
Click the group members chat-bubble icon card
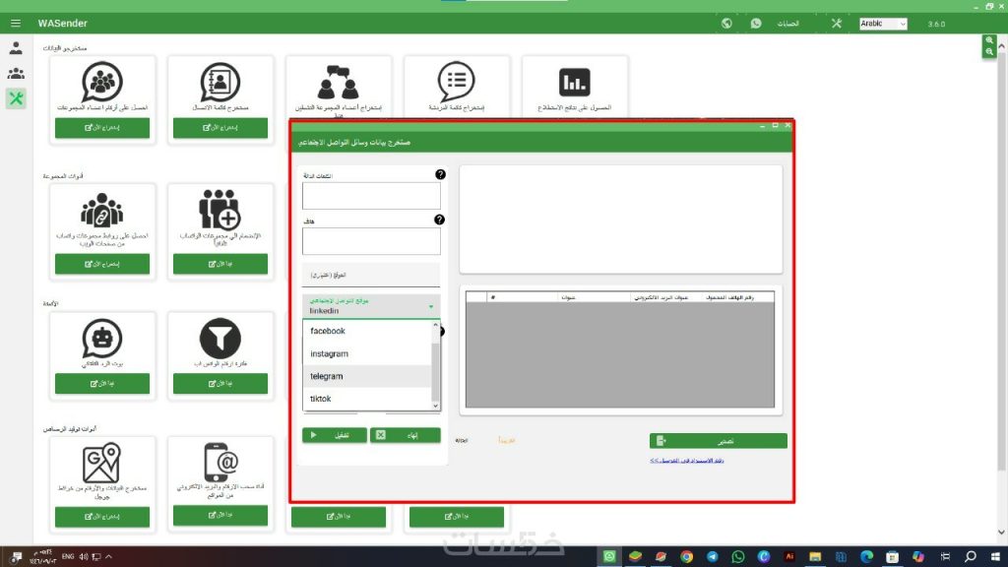(x=102, y=82)
